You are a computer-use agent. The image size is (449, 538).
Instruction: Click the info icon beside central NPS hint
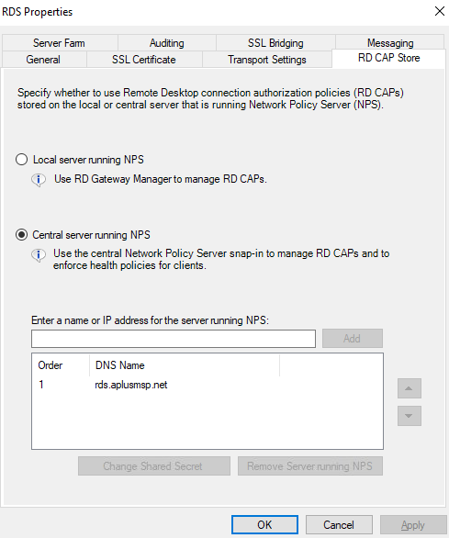click(x=39, y=255)
